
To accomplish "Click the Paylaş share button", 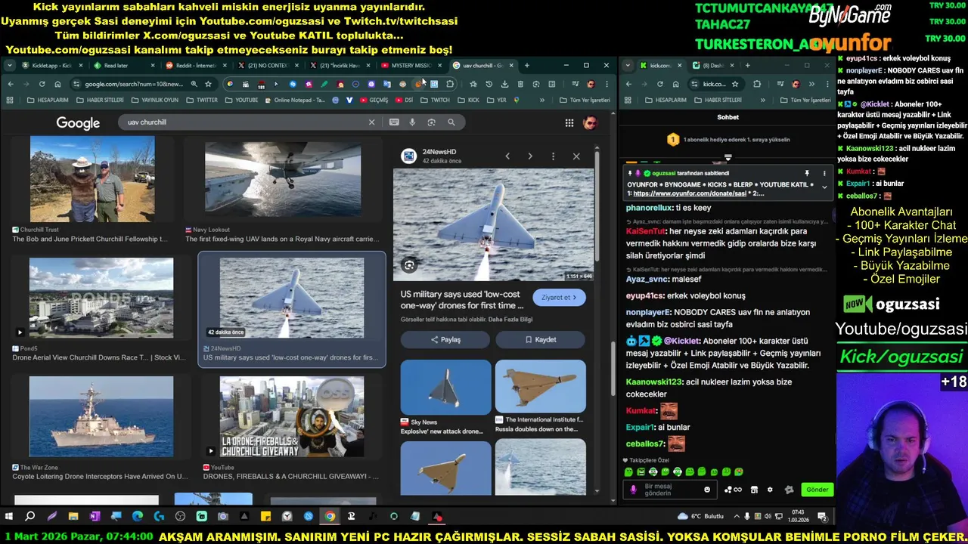I will 445,340.
